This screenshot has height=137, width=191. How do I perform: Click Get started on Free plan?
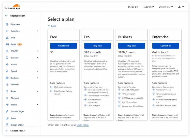(x=64, y=46)
